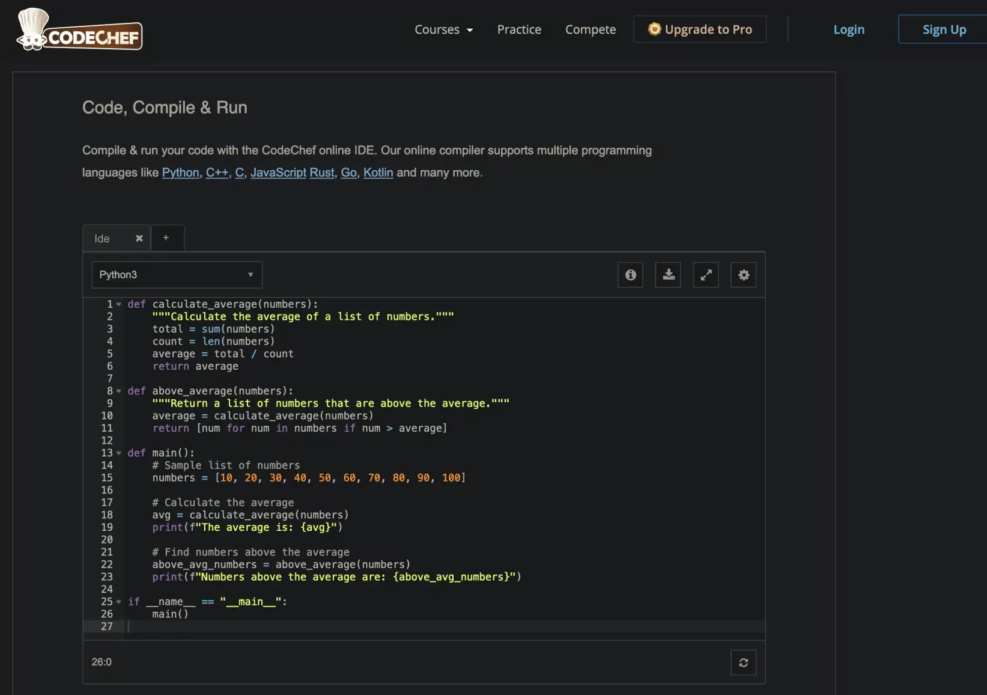Follow the JavaScript language link
This screenshot has width=987, height=695.
coord(278,173)
